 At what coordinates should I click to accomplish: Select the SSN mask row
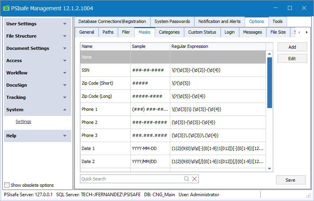click(x=173, y=70)
